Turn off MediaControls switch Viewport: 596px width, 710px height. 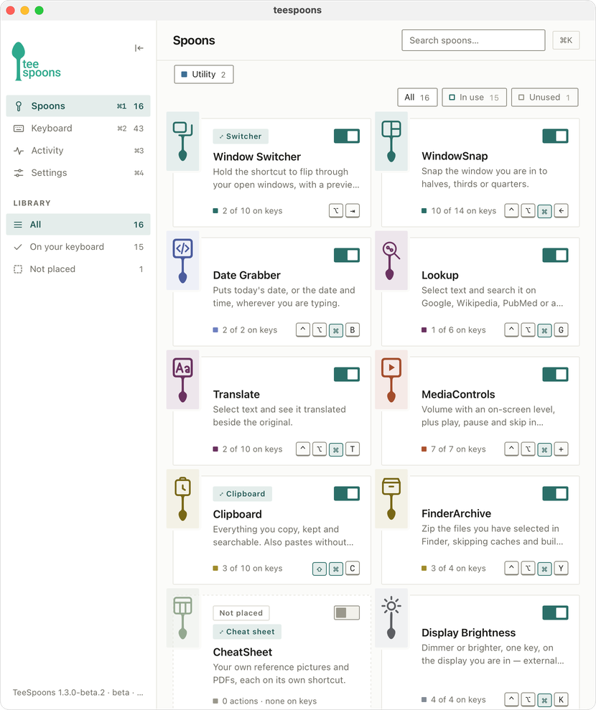pos(555,374)
